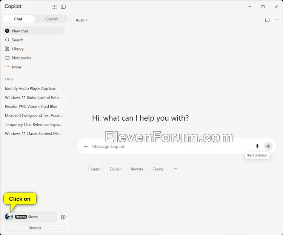
Task: Open chat 'Windows 11 Radio Control Refe...'
Action: tap(33, 97)
